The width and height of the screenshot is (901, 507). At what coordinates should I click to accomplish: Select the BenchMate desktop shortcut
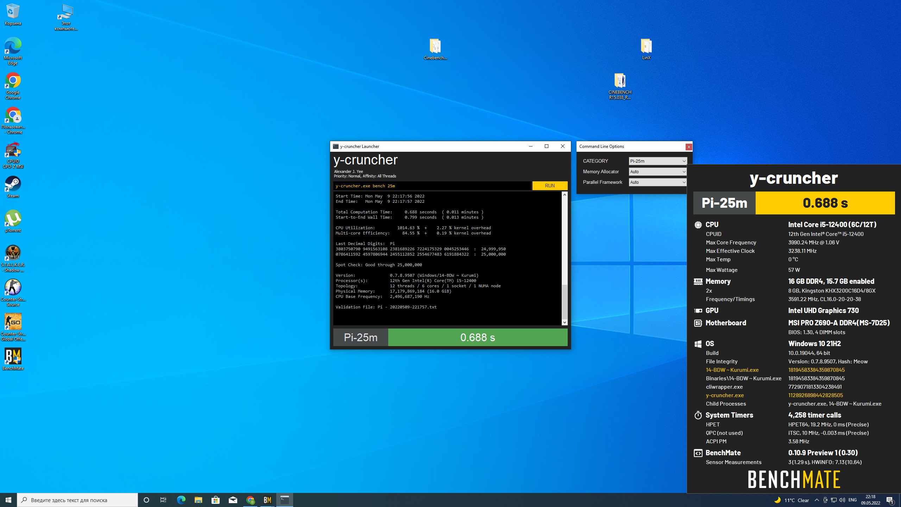13,359
